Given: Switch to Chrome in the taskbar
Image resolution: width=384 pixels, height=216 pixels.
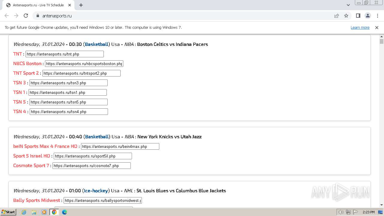Looking at the screenshot, I should [x=54, y=212].
